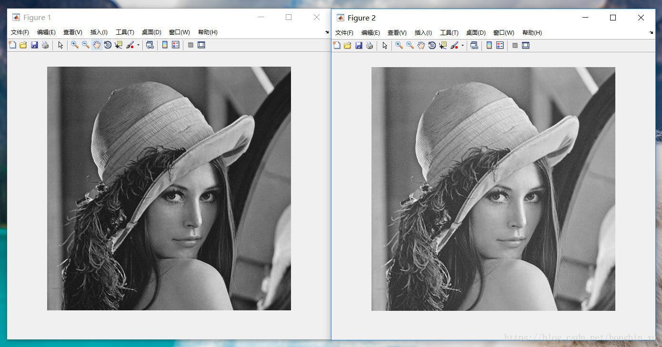Select the Edit Plot arrow in Figure 2
Viewport: 662px width, 347px height.
click(x=385, y=45)
